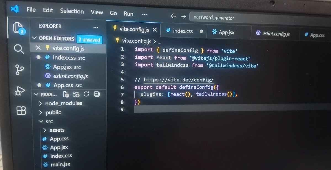
Task: Collapse the PASS... project folder section
Action: coord(36,94)
